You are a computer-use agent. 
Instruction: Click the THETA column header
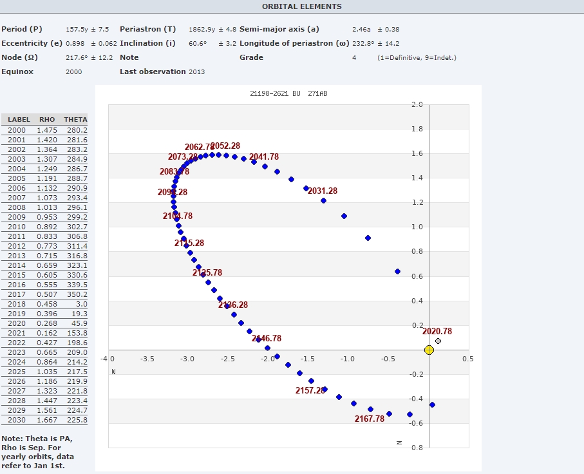pyautogui.click(x=75, y=120)
